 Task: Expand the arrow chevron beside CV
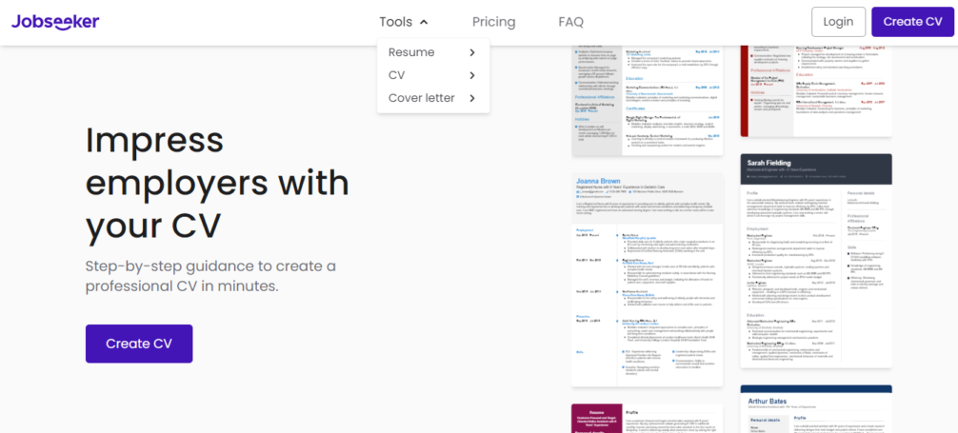tap(471, 75)
